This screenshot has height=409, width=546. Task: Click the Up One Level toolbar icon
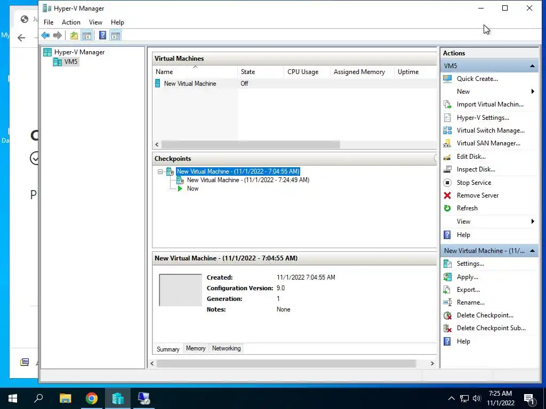(x=74, y=36)
